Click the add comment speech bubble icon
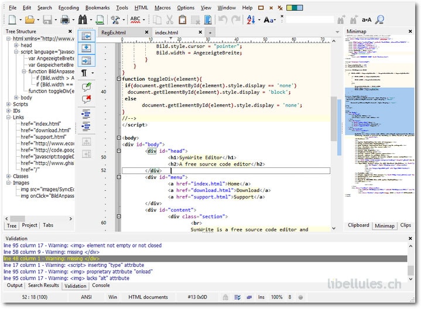 (x=87, y=87)
